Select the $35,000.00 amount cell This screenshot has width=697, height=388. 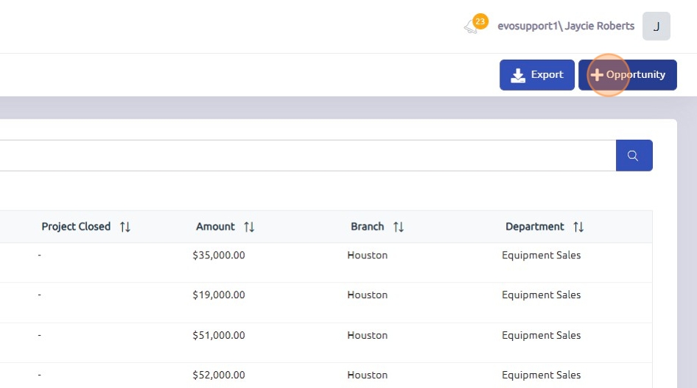click(x=219, y=255)
